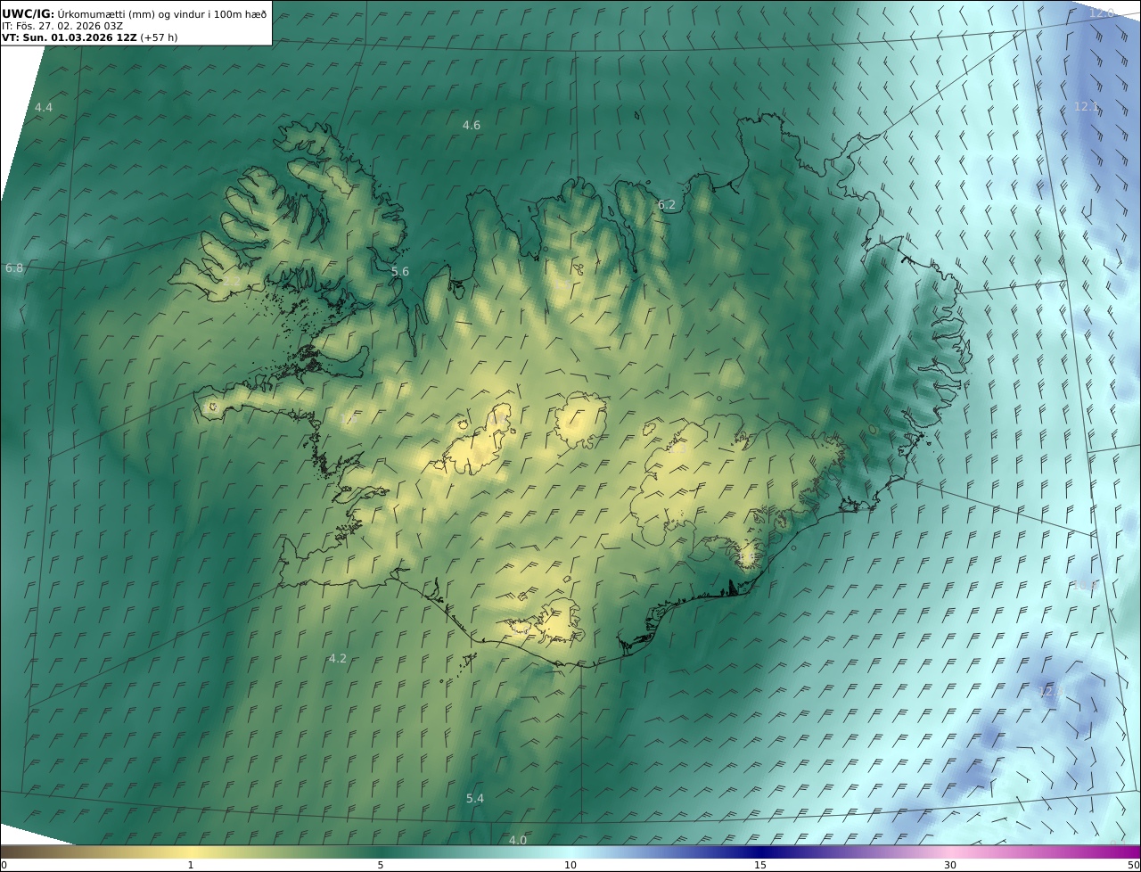Click the colorbar tick label 0
Image resolution: width=1141 pixels, height=872 pixels.
4,865
